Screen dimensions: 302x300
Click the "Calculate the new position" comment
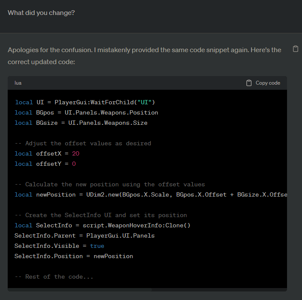click(x=110, y=184)
